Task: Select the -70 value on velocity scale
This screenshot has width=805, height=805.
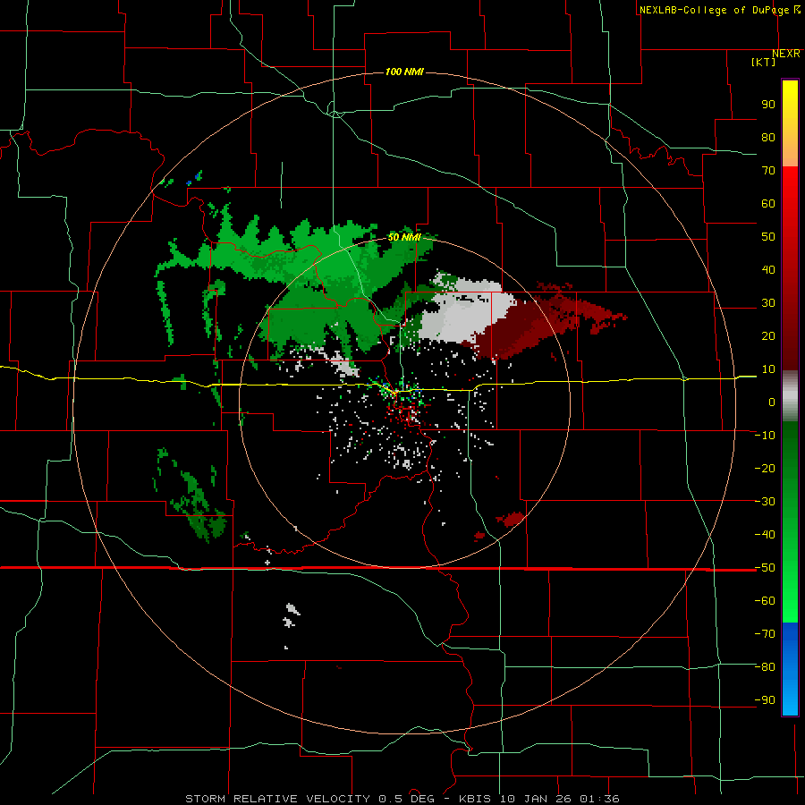Action: tap(765, 634)
